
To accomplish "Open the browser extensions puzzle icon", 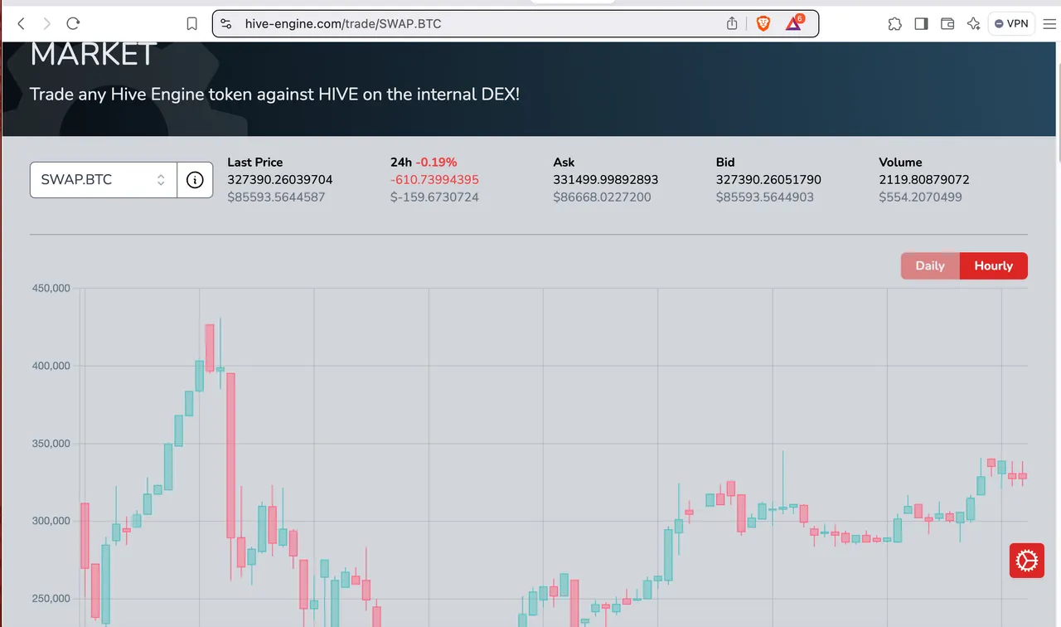I will tap(894, 24).
